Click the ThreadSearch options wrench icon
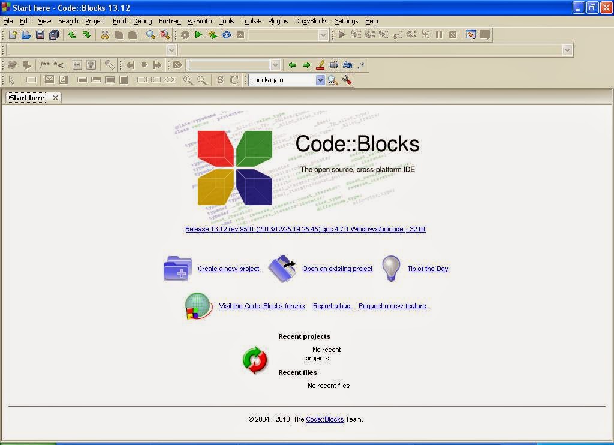Image resolution: width=614 pixels, height=445 pixels. [x=346, y=80]
